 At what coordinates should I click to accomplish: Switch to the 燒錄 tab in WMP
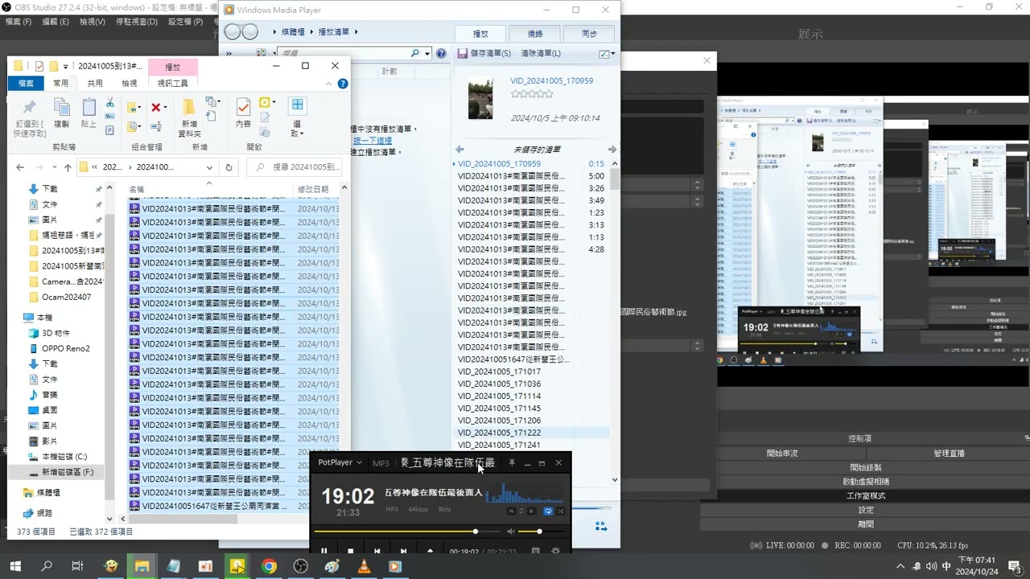[x=535, y=34]
